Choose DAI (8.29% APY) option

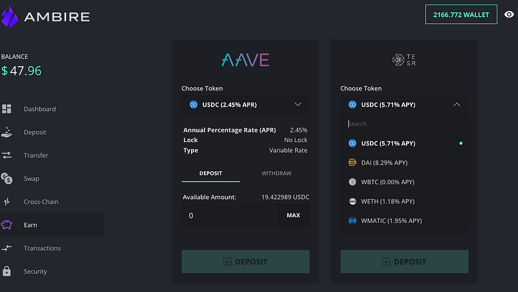tap(404, 163)
